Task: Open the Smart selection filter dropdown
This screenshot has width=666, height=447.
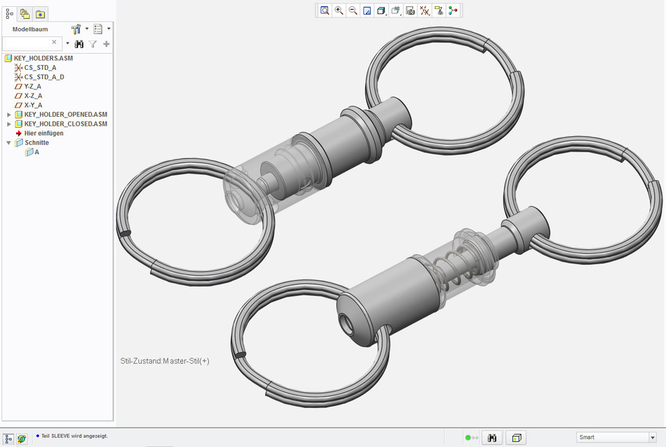Action: tap(653, 436)
